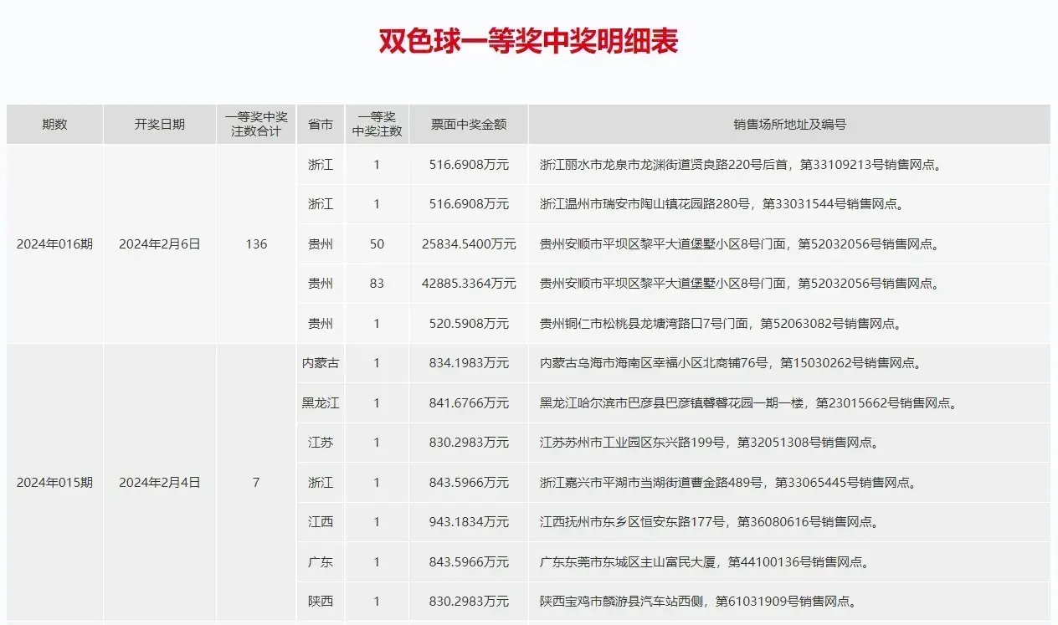Click the 943.1834万元 amount in 江西 row
This screenshot has height=625, width=1058.
coord(469,522)
